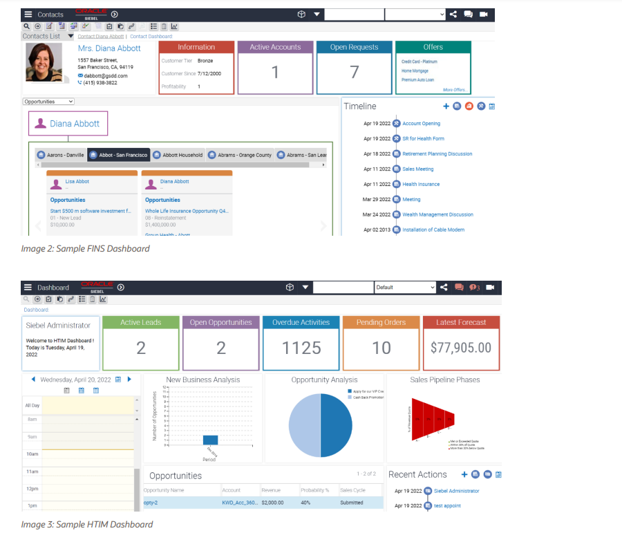Screen dimensions: 622x533
Task: Click Latest Forecast tile showing $77,905.00
Action: pos(461,343)
